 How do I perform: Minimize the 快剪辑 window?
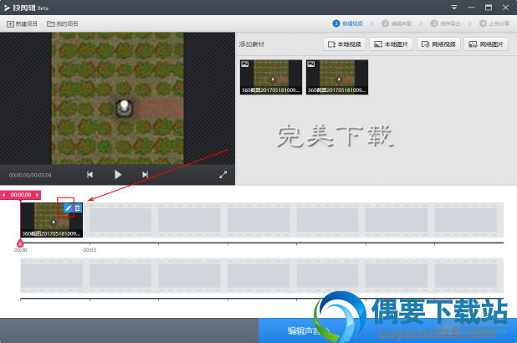472,8
